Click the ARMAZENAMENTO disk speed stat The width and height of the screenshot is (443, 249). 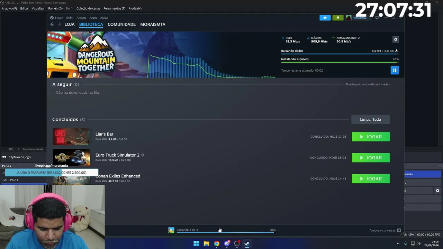pos(346,40)
